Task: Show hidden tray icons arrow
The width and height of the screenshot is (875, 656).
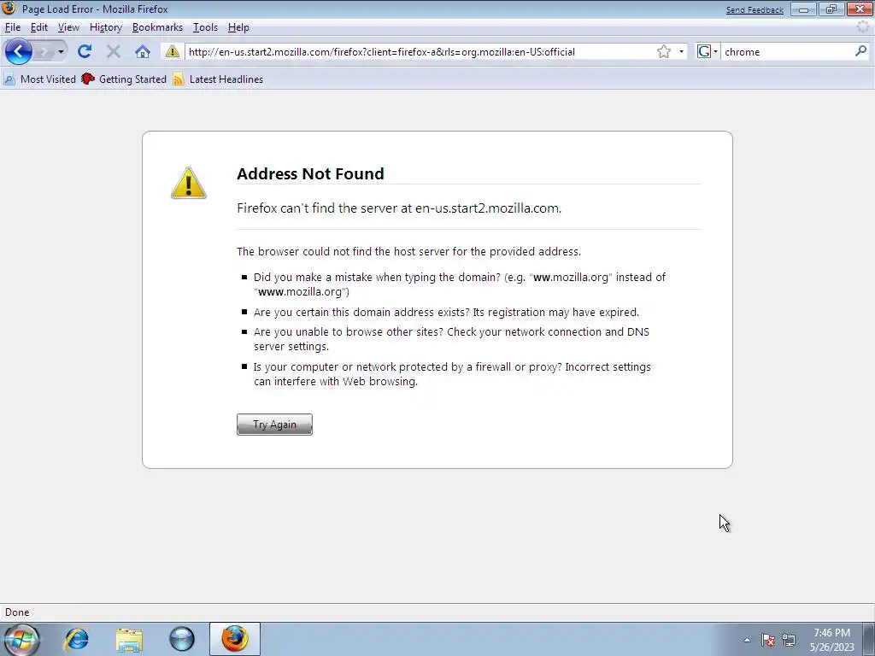Action: click(x=747, y=640)
